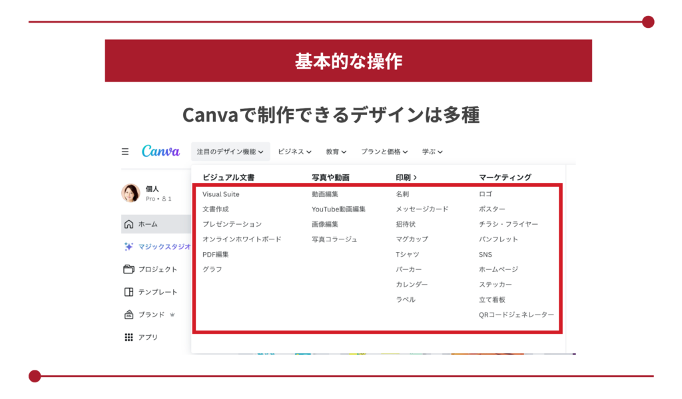Open the ホームページ link
Screen dimensions: 682x399
[498, 269]
